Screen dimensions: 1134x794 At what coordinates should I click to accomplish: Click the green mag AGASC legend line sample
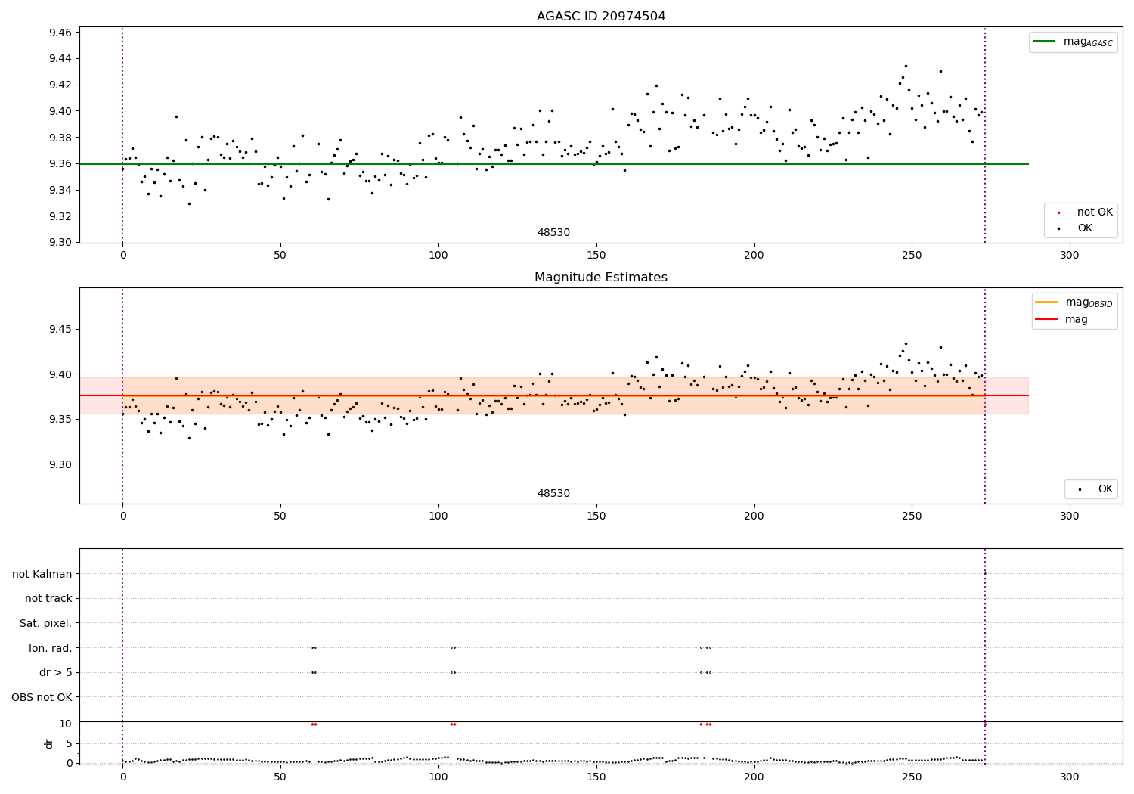click(x=1045, y=42)
